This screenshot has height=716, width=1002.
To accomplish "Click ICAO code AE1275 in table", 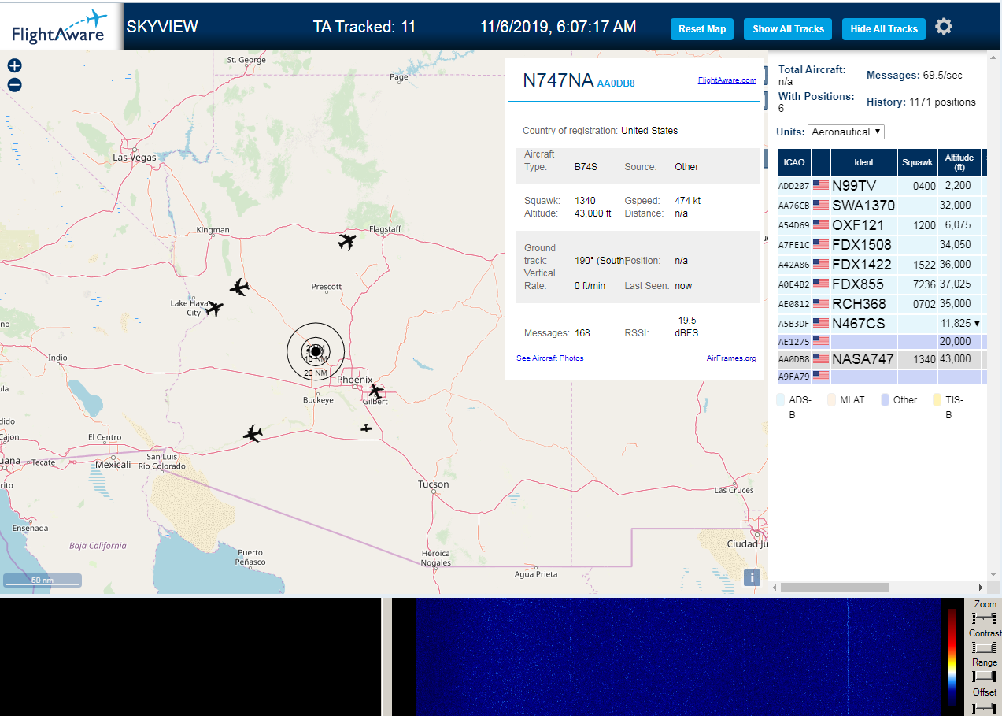I will point(793,342).
